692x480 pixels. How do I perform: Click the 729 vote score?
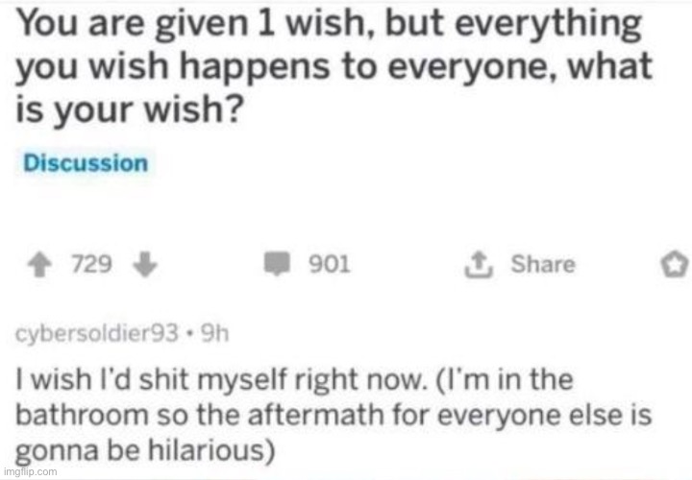coord(92,264)
